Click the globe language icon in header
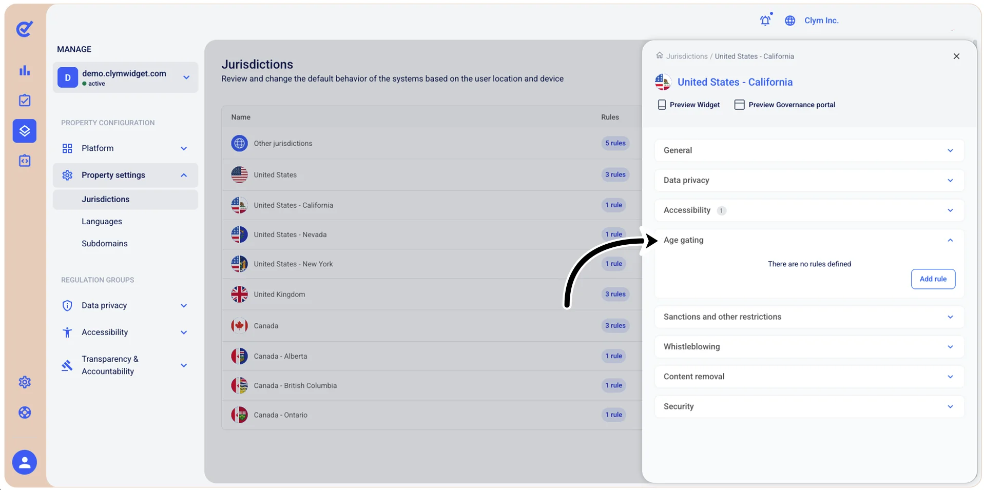Screen dimensions: 984x490 [790, 21]
